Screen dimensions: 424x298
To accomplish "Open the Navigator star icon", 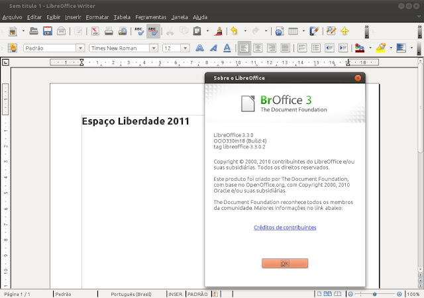I will click(x=344, y=31).
